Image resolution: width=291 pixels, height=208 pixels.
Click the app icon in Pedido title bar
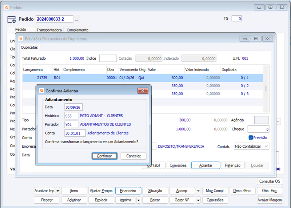tap(6, 7)
